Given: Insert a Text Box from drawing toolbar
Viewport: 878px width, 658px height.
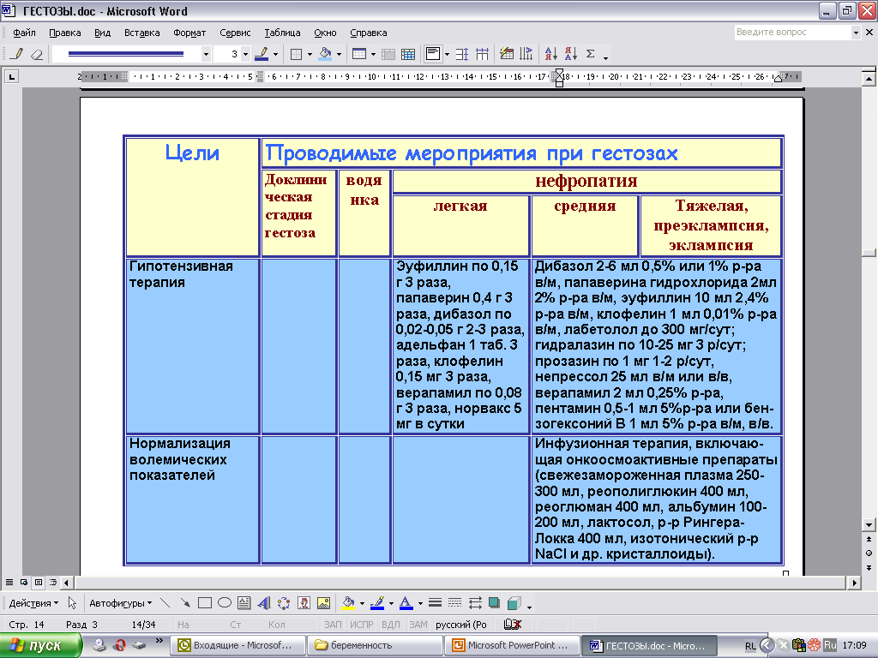Looking at the screenshot, I should click(x=244, y=602).
